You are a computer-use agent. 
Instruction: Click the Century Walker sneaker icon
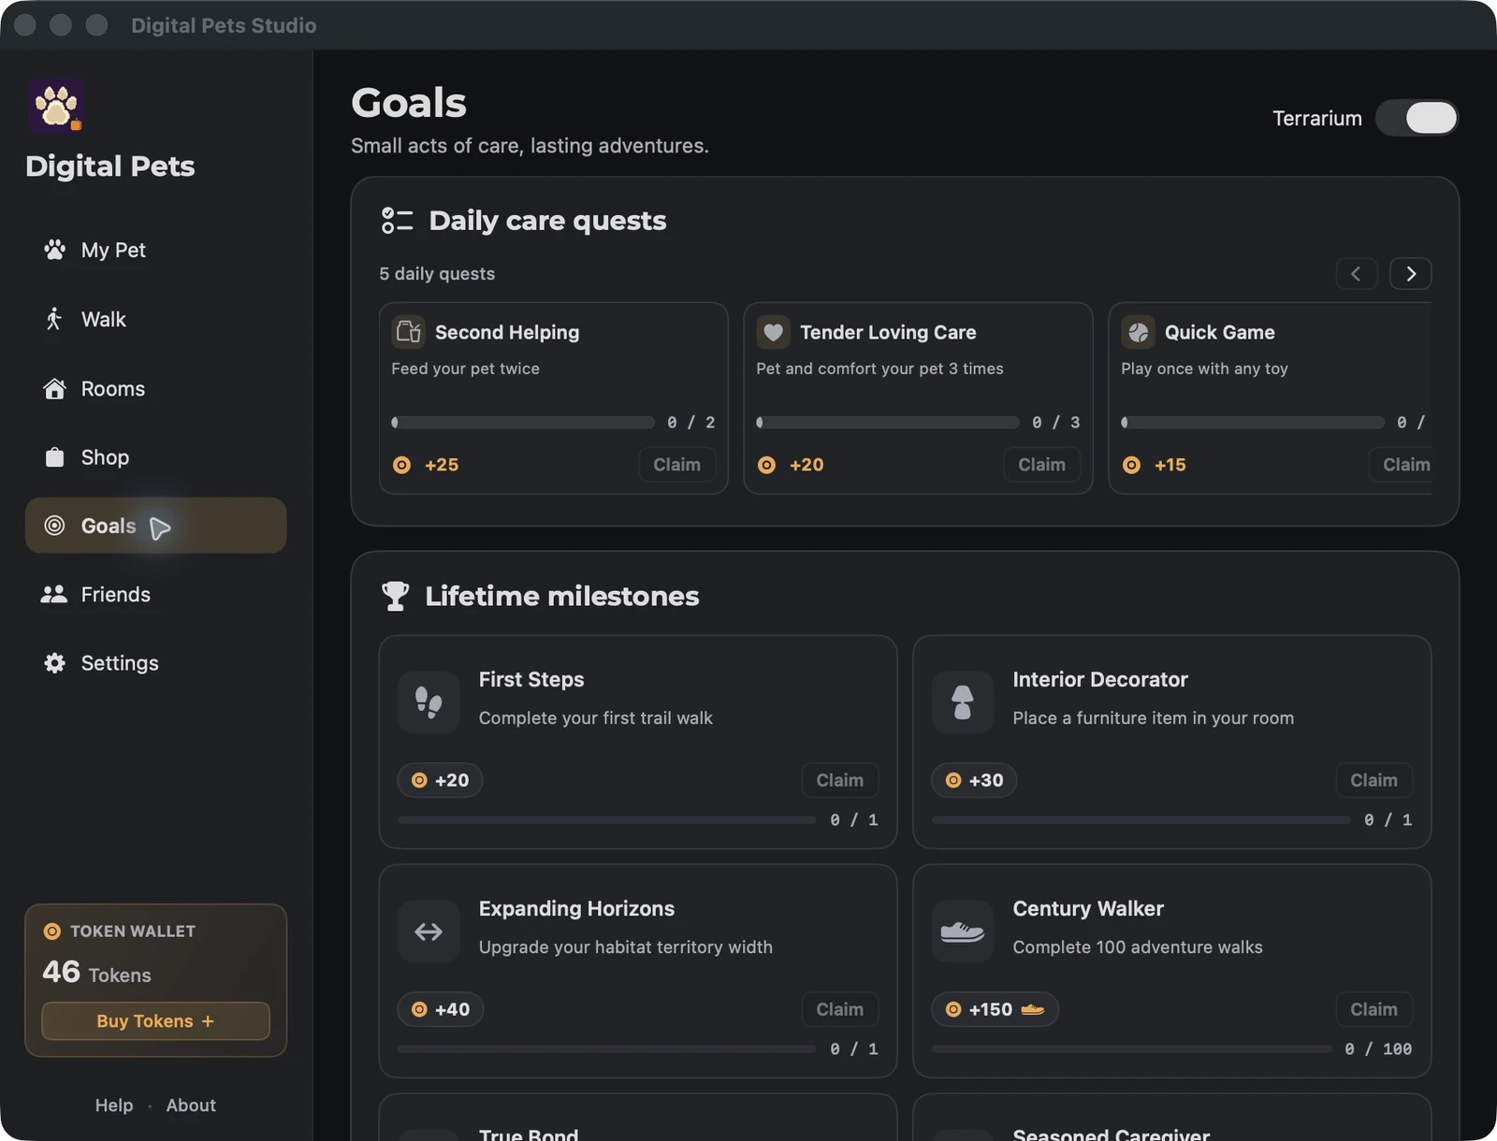[x=962, y=932]
